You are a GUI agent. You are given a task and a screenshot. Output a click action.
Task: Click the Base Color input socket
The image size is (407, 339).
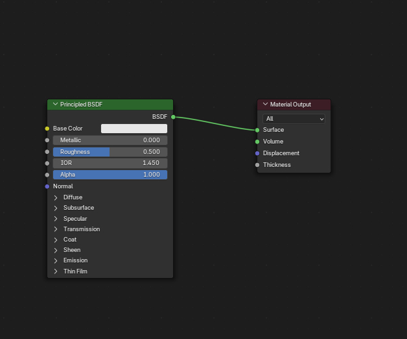click(x=47, y=129)
